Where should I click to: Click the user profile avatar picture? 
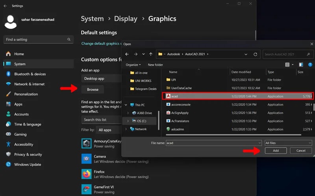click(x=11, y=22)
